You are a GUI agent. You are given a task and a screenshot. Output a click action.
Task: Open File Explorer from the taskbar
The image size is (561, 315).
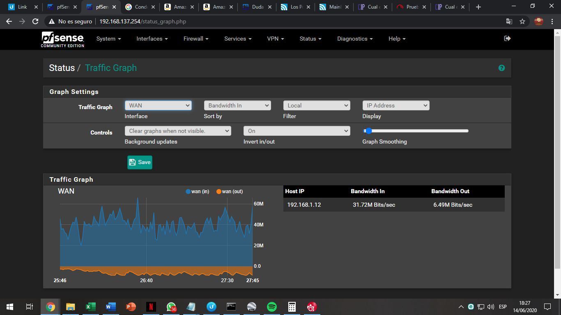coord(70,307)
